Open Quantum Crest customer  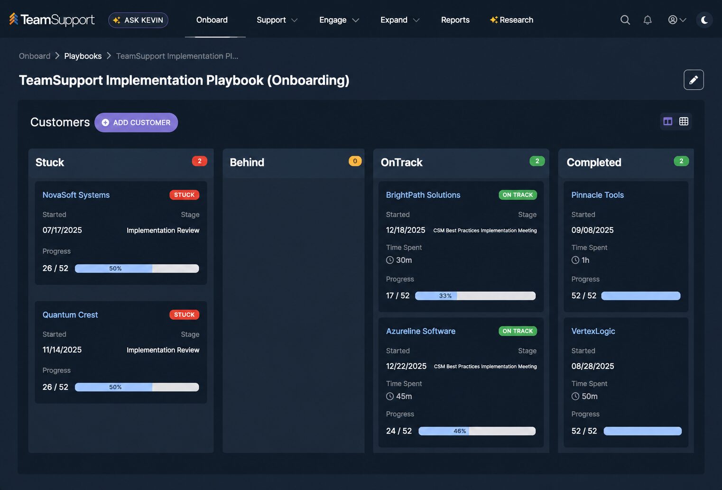[70, 315]
